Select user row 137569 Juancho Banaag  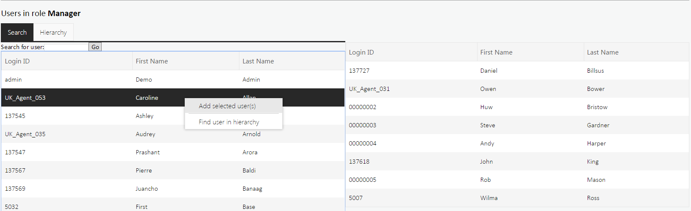point(85,189)
